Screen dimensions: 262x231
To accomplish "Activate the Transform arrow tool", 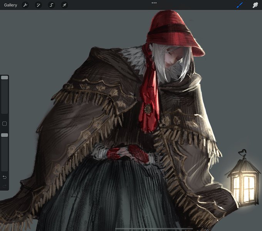I will click(64, 5).
